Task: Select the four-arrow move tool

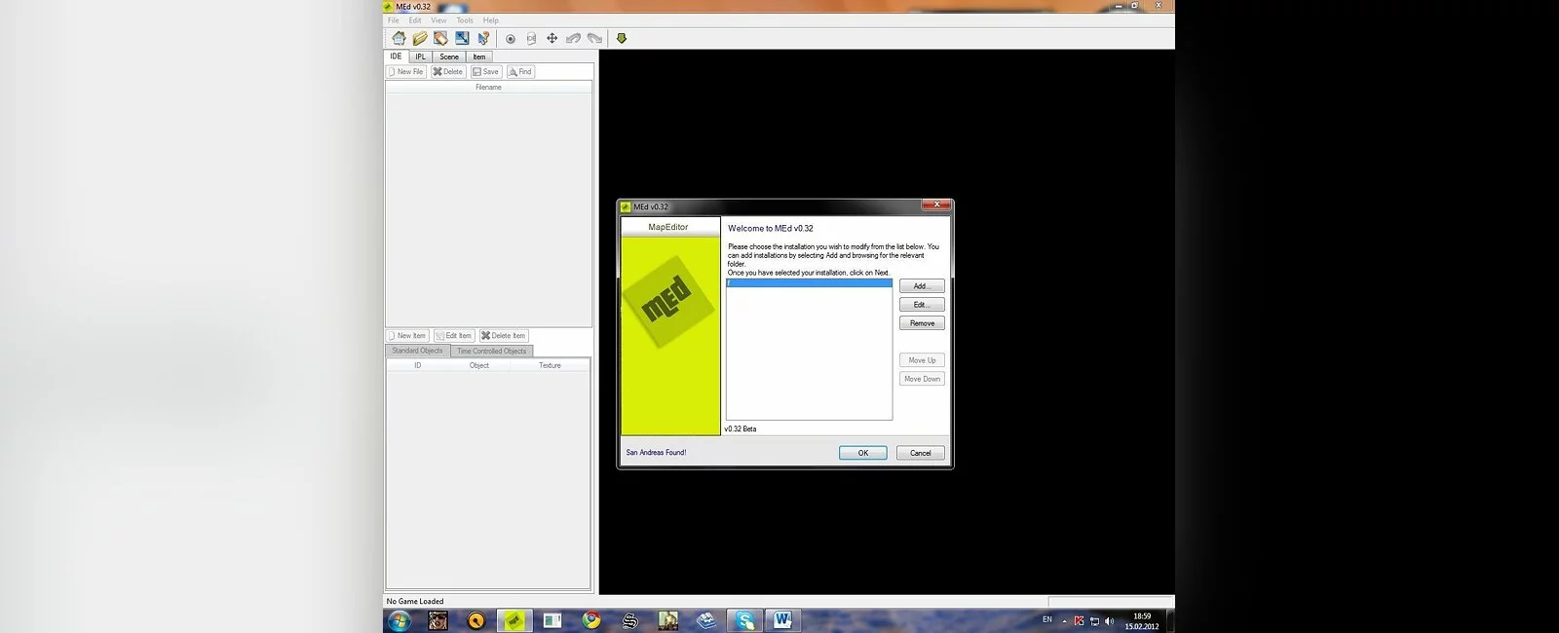Action: click(551, 39)
